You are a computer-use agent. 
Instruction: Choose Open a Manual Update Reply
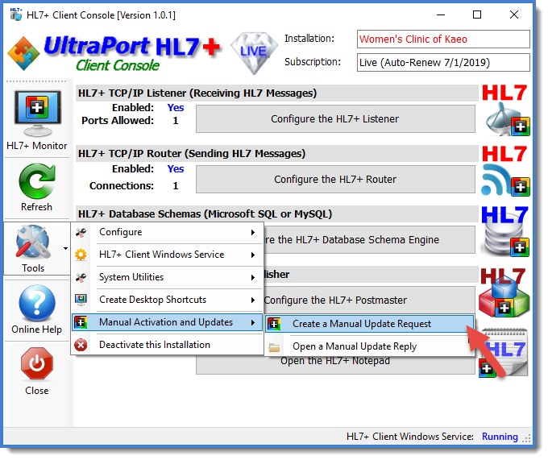tap(370, 346)
